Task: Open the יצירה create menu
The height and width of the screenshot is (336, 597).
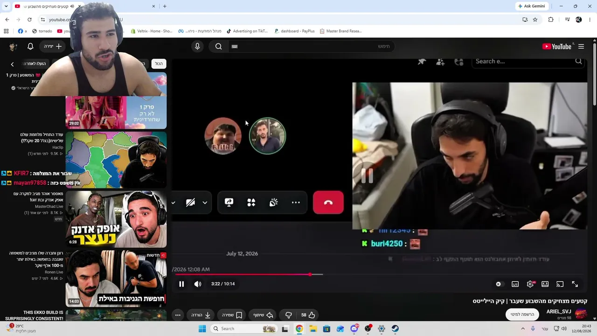Action: [53, 46]
